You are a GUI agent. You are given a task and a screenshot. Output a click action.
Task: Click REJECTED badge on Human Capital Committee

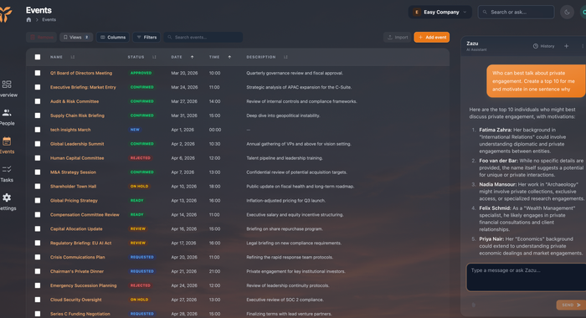click(x=140, y=158)
